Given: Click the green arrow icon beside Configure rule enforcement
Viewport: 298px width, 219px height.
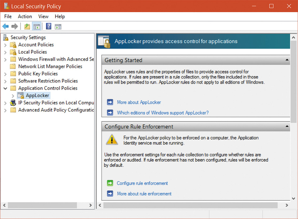Looking at the screenshot, I should pyautogui.click(x=110, y=183).
